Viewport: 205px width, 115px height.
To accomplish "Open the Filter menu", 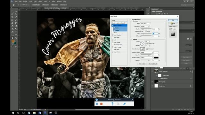I will (45, 2).
